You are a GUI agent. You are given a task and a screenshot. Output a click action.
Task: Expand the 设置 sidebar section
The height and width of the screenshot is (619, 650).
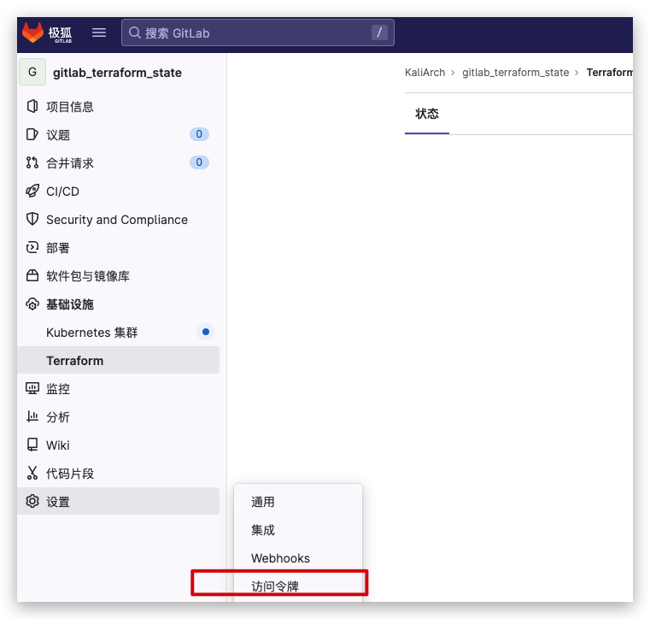coord(58,502)
